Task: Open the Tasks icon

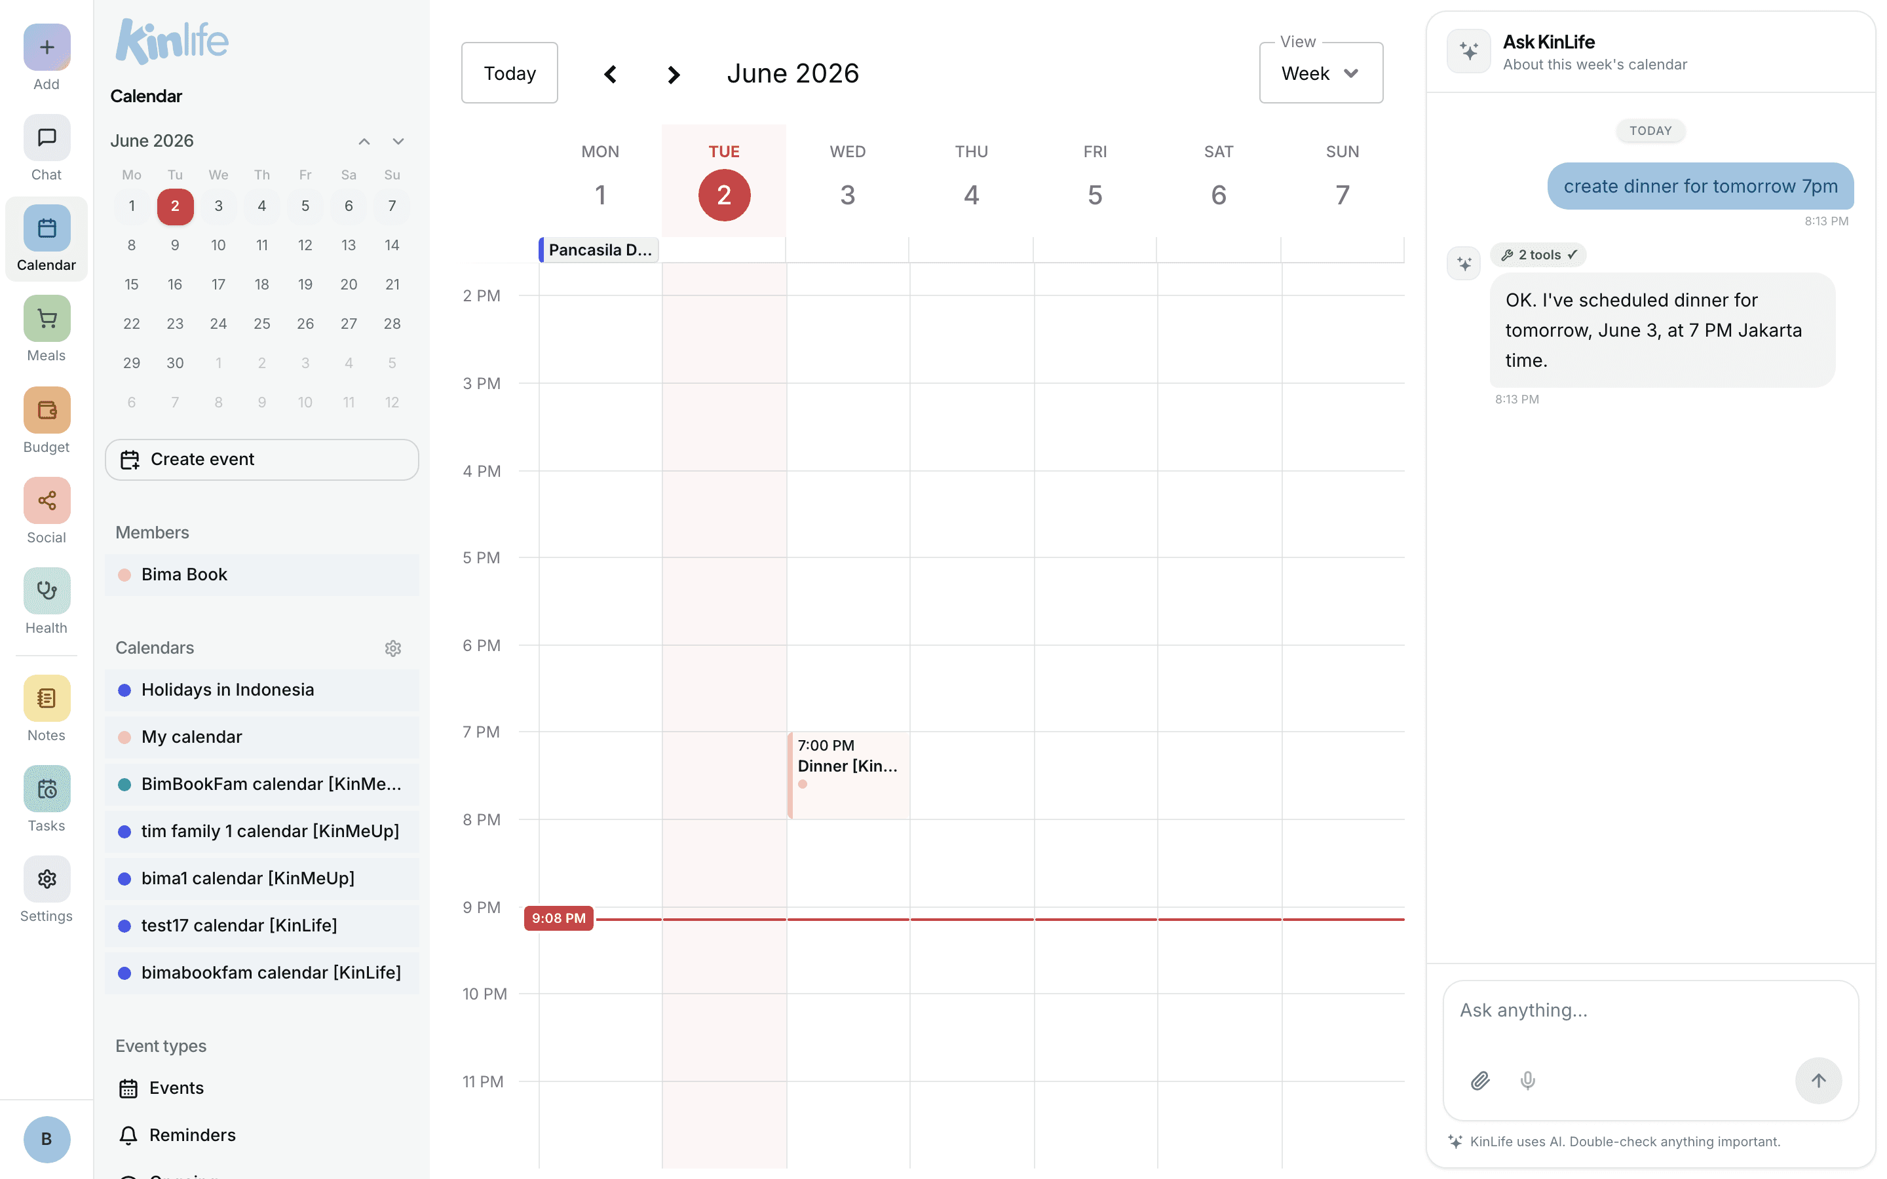Action: (x=47, y=789)
